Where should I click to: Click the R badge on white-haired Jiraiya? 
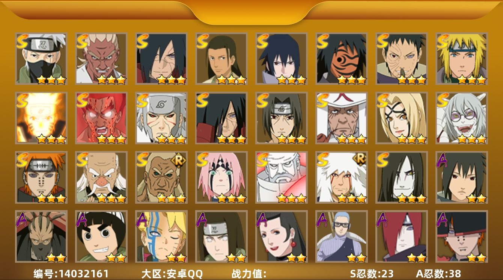pos(360,159)
